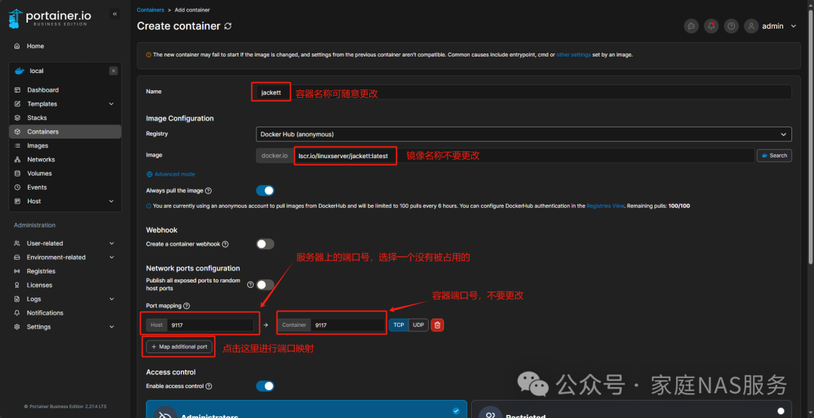Open the help question-mark icon
This screenshot has width=814, height=418.
tap(731, 26)
